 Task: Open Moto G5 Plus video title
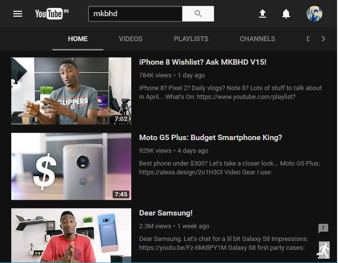(x=211, y=138)
